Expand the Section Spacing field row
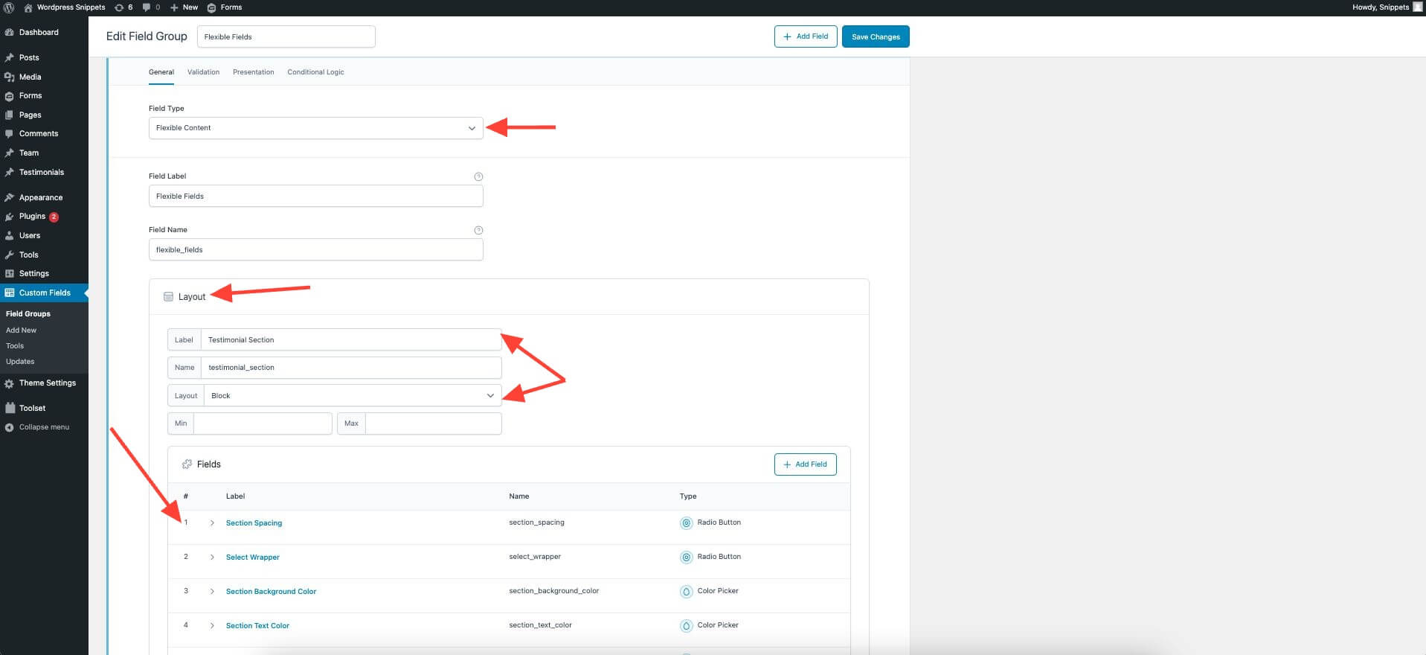1426x655 pixels. tap(212, 523)
